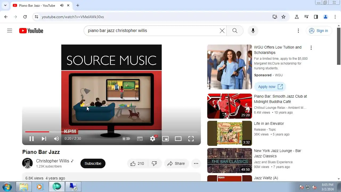Toggle Chrome side panel
Viewport: 341px width, 192px height.
tap(316, 17)
